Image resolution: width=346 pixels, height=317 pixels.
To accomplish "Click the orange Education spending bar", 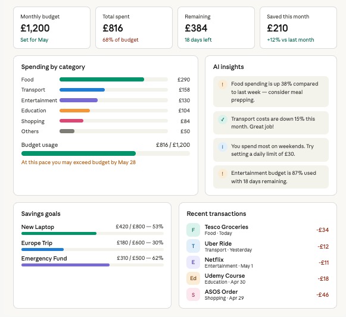I will (x=74, y=111).
